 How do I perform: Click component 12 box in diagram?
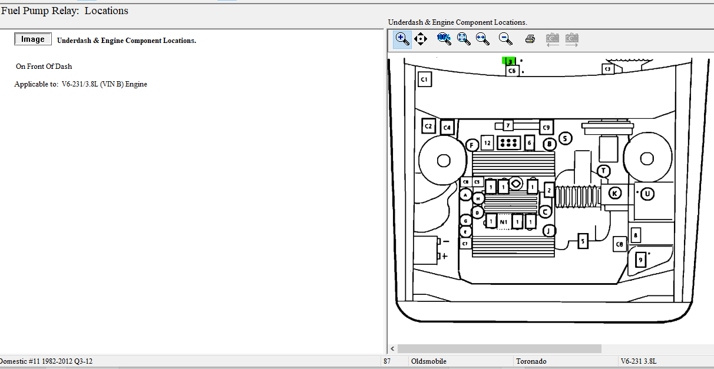(487, 142)
